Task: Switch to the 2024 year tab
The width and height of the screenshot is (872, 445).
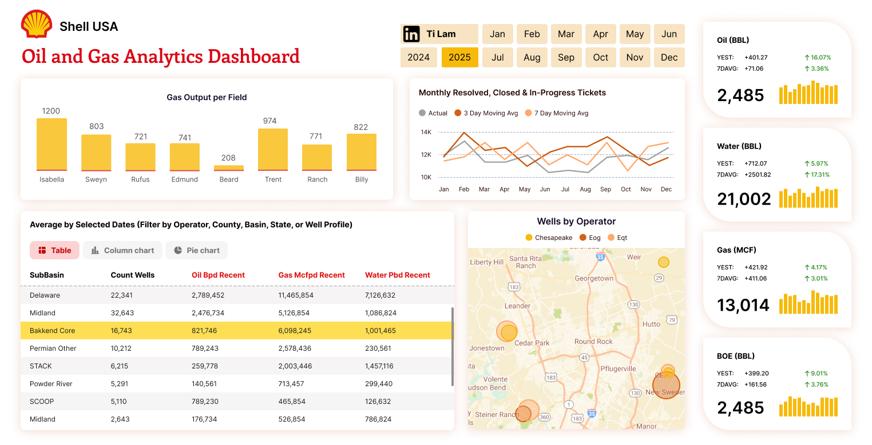Action: point(418,57)
